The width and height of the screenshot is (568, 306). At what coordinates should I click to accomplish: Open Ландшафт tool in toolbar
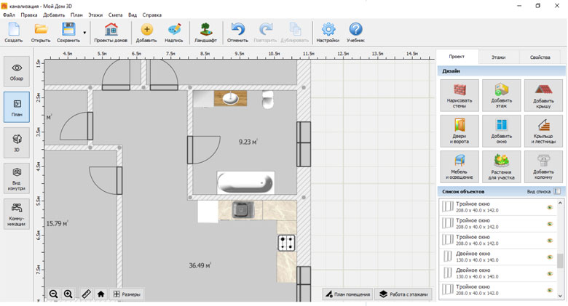[x=205, y=33]
